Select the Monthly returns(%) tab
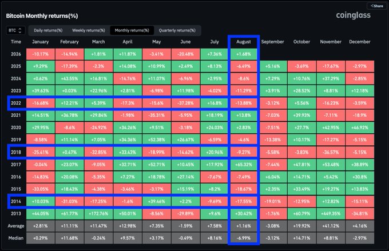 tap(132, 30)
